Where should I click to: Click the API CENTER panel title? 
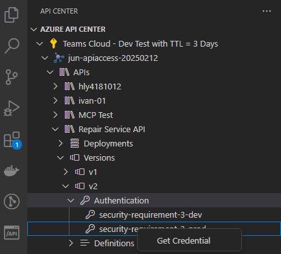point(59,11)
